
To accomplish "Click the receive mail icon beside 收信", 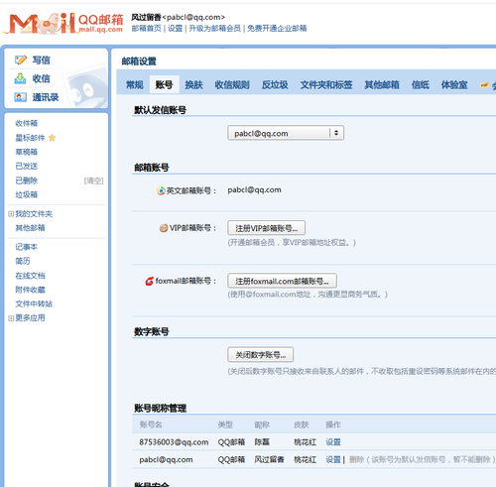I will click(20, 78).
